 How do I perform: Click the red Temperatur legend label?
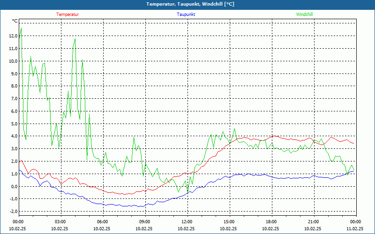(67, 15)
